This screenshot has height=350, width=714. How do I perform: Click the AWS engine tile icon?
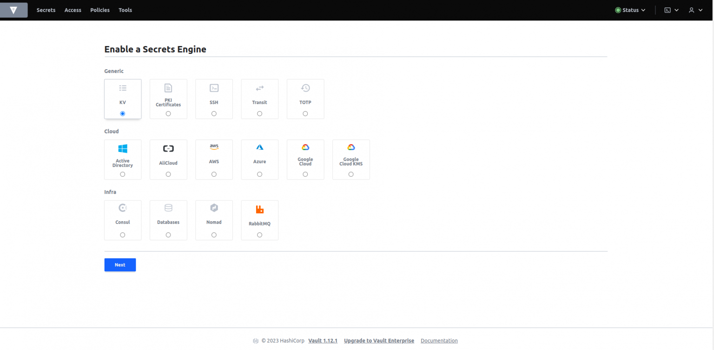click(x=214, y=146)
